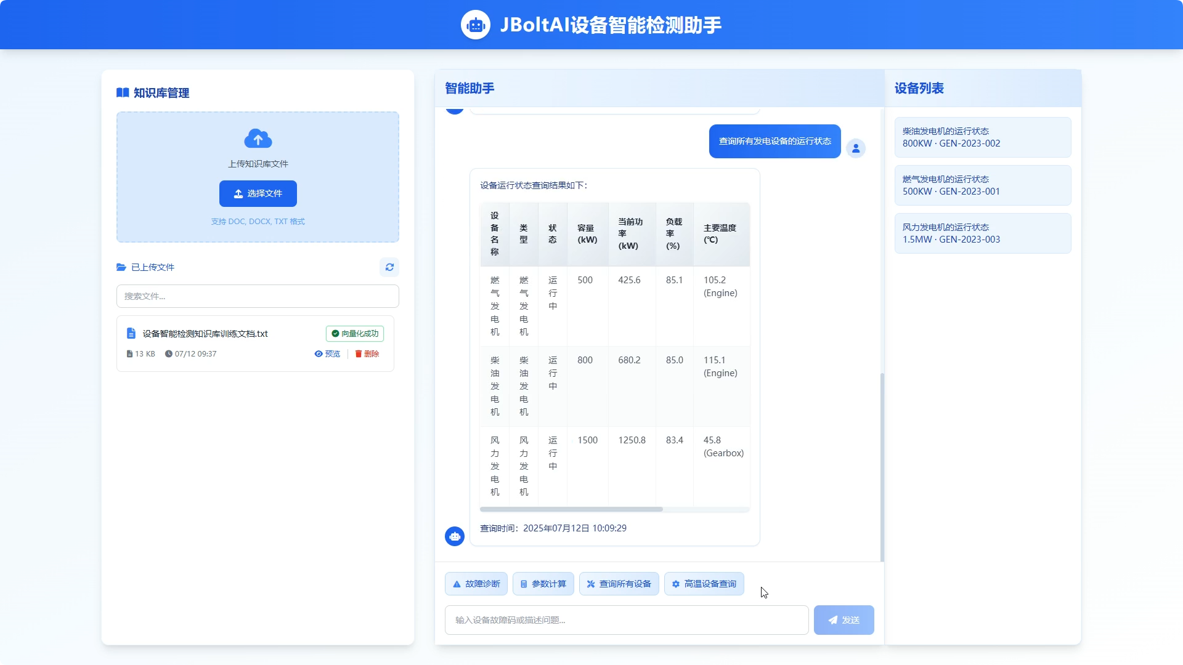This screenshot has width=1183, height=665.
Task: Delete the uploaded file with 删除
Action: coord(367,354)
